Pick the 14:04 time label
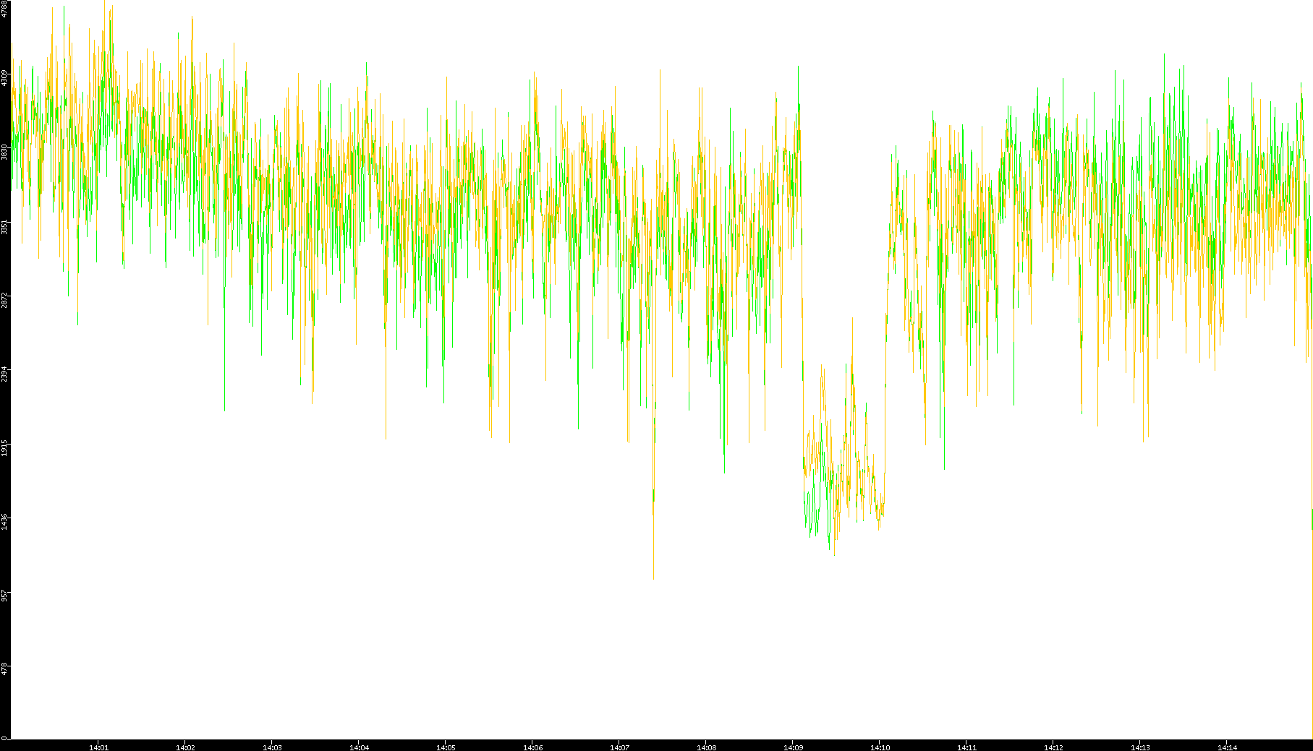 (359, 747)
